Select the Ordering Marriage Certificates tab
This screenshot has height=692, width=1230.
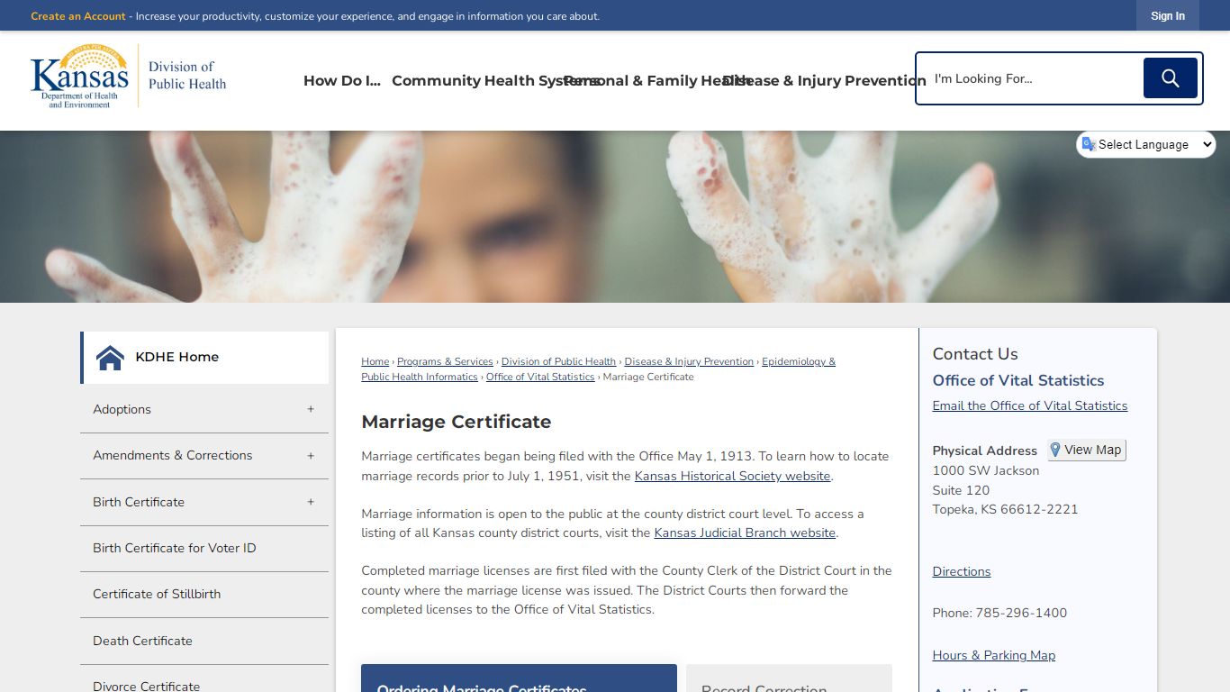519,678
